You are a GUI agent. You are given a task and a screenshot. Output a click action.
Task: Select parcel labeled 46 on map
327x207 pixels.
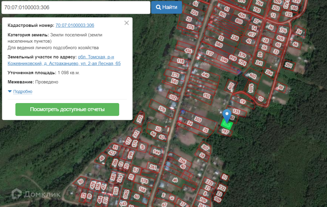point(175,180)
